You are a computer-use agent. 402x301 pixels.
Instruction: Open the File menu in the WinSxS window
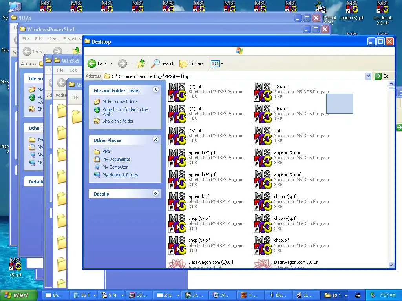click(60, 70)
